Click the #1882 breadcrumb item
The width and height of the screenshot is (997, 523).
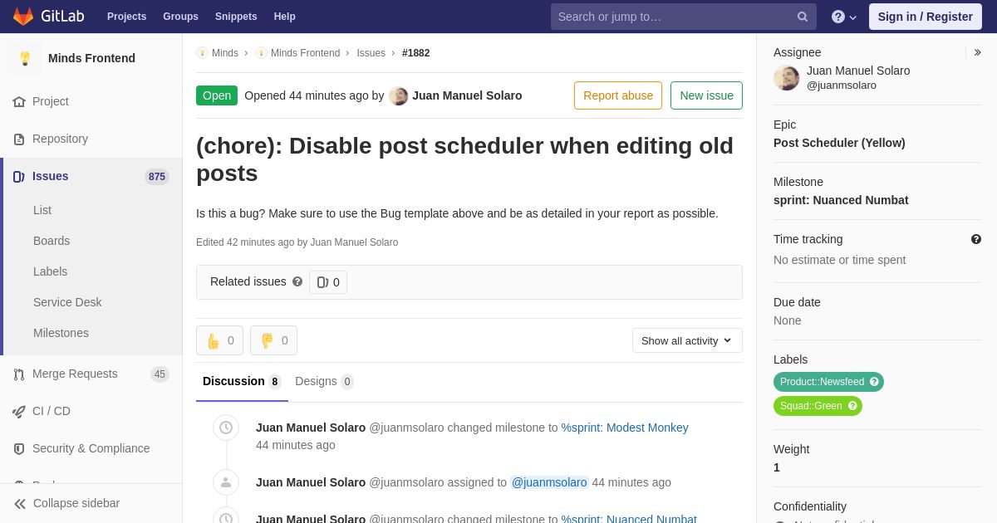(x=415, y=53)
